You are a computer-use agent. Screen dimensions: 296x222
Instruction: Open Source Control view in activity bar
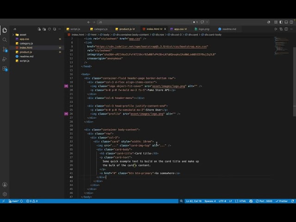coord(5,49)
